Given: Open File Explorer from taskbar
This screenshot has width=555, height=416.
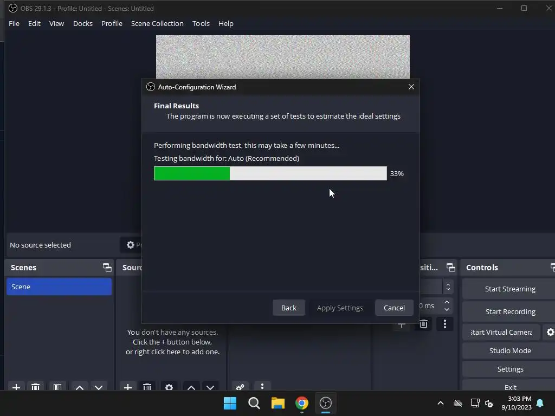Looking at the screenshot, I should click(x=278, y=403).
